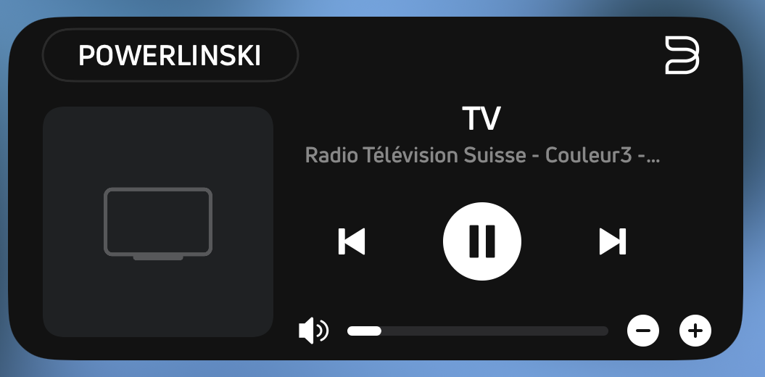This screenshot has height=377, width=765.
Task: Toggle mute on the speaker with sound waves
Action: [x=314, y=331]
